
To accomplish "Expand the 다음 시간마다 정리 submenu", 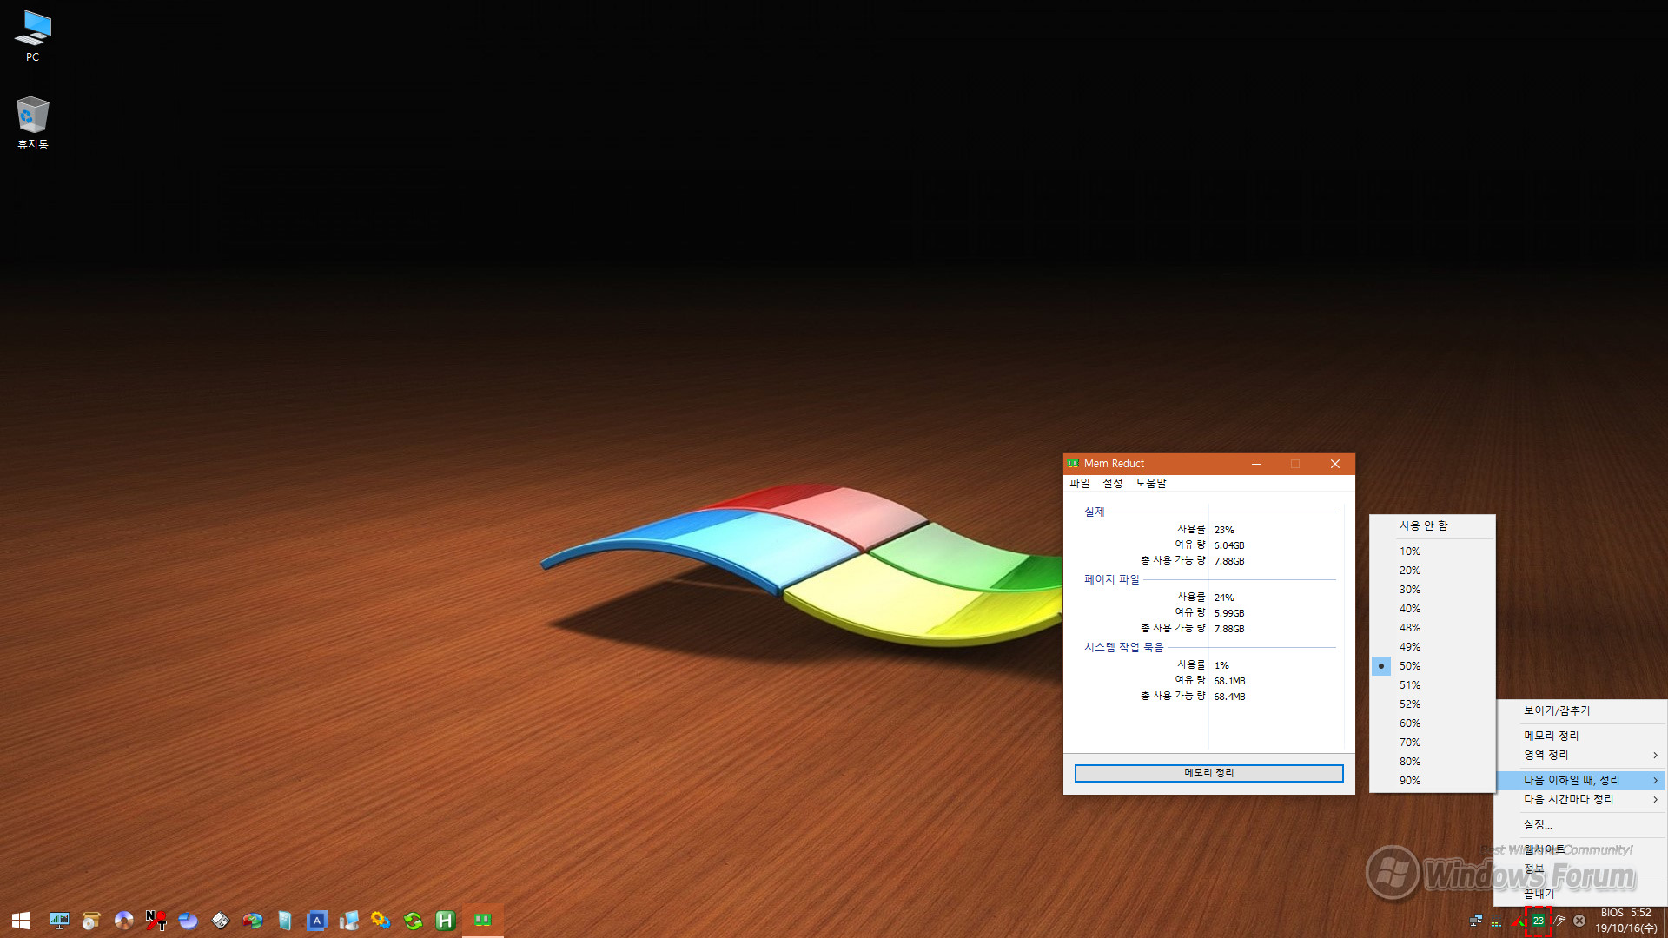I will pos(1580,800).
